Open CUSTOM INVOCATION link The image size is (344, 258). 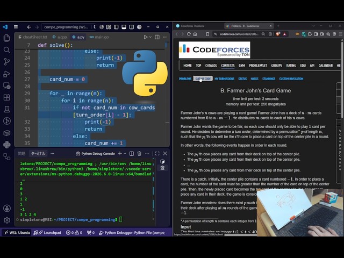291,79
